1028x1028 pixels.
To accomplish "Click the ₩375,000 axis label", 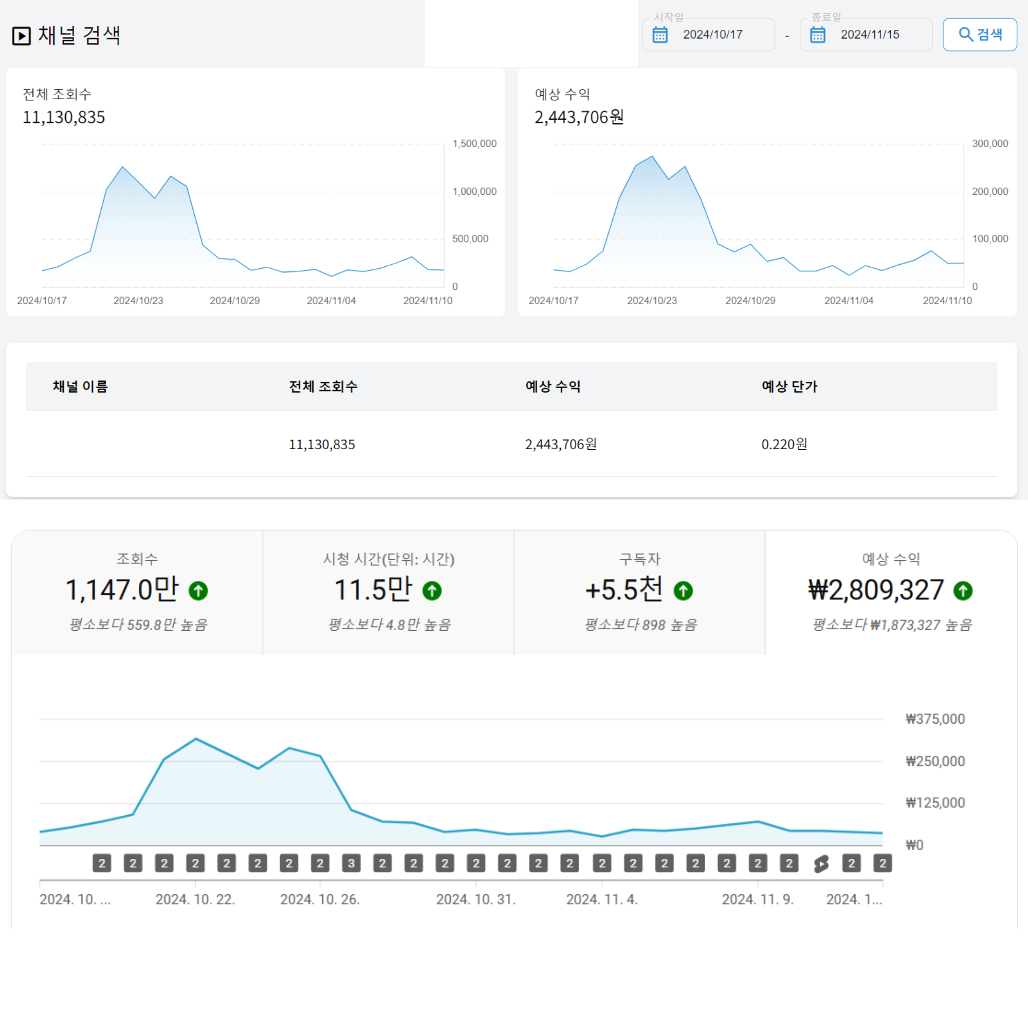I will pyautogui.click(x=935, y=720).
